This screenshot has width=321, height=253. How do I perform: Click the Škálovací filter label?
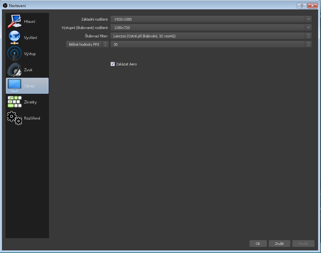point(96,36)
